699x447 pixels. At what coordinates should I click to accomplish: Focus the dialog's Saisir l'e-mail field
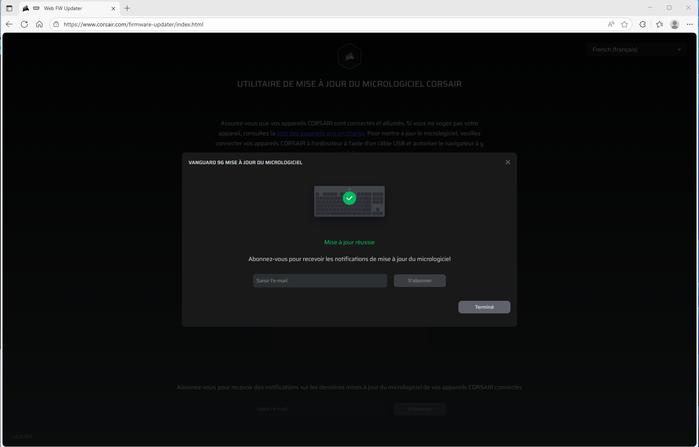click(320, 281)
